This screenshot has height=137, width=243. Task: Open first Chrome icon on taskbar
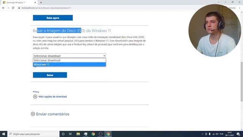93,134
